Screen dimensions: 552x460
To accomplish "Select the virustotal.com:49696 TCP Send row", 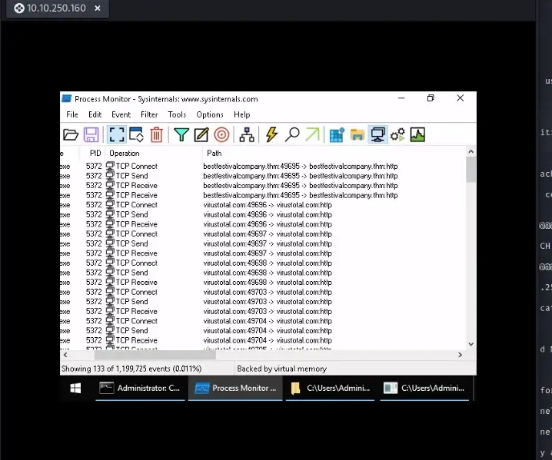I will tap(263, 214).
